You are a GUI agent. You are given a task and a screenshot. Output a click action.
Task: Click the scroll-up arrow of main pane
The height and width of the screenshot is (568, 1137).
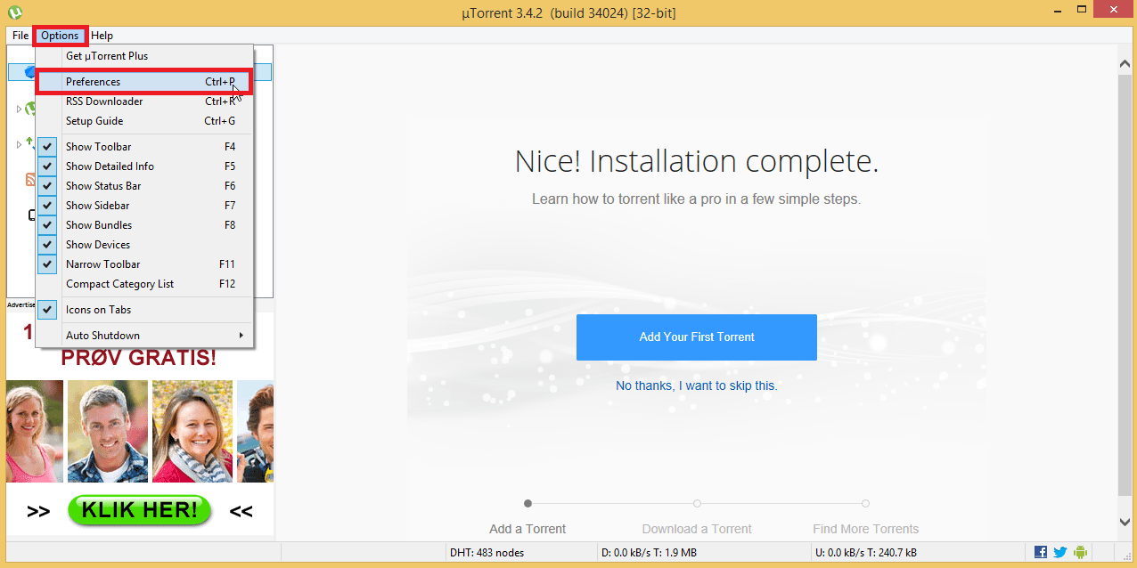[x=1125, y=62]
